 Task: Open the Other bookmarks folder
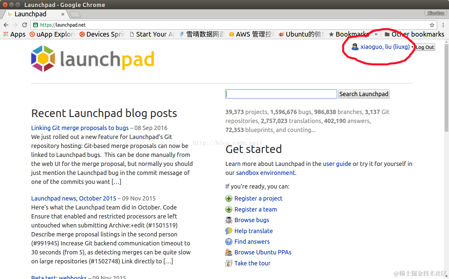pyautogui.click(x=414, y=34)
